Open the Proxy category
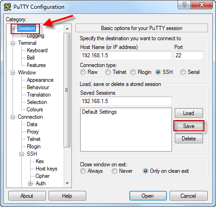The image size is (216, 207). point(33,132)
